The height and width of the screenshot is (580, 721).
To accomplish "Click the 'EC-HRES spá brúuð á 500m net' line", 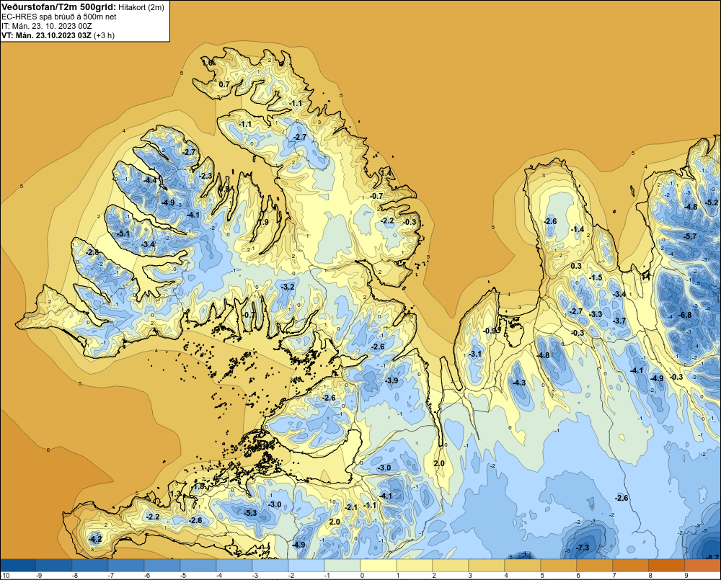I will [59, 17].
